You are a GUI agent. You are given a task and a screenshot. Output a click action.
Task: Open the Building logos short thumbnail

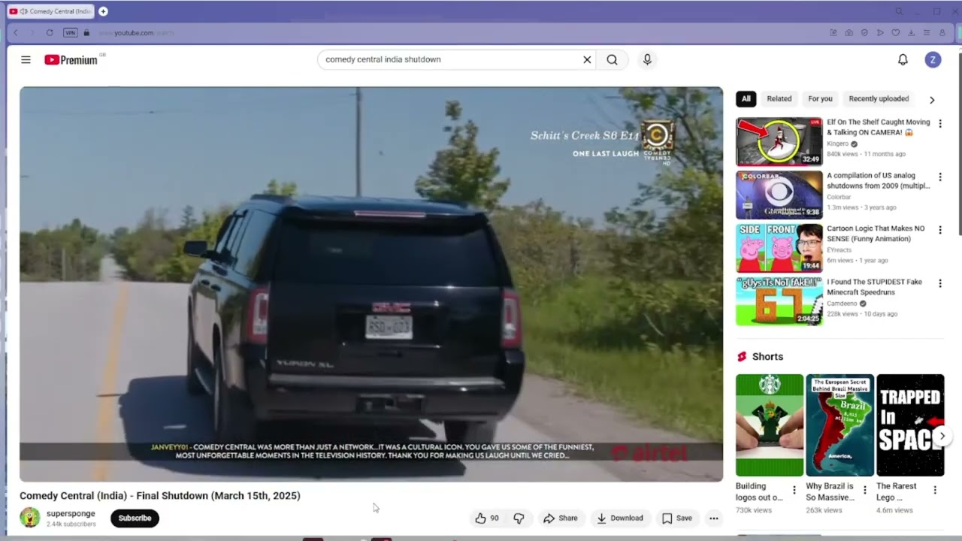(769, 425)
